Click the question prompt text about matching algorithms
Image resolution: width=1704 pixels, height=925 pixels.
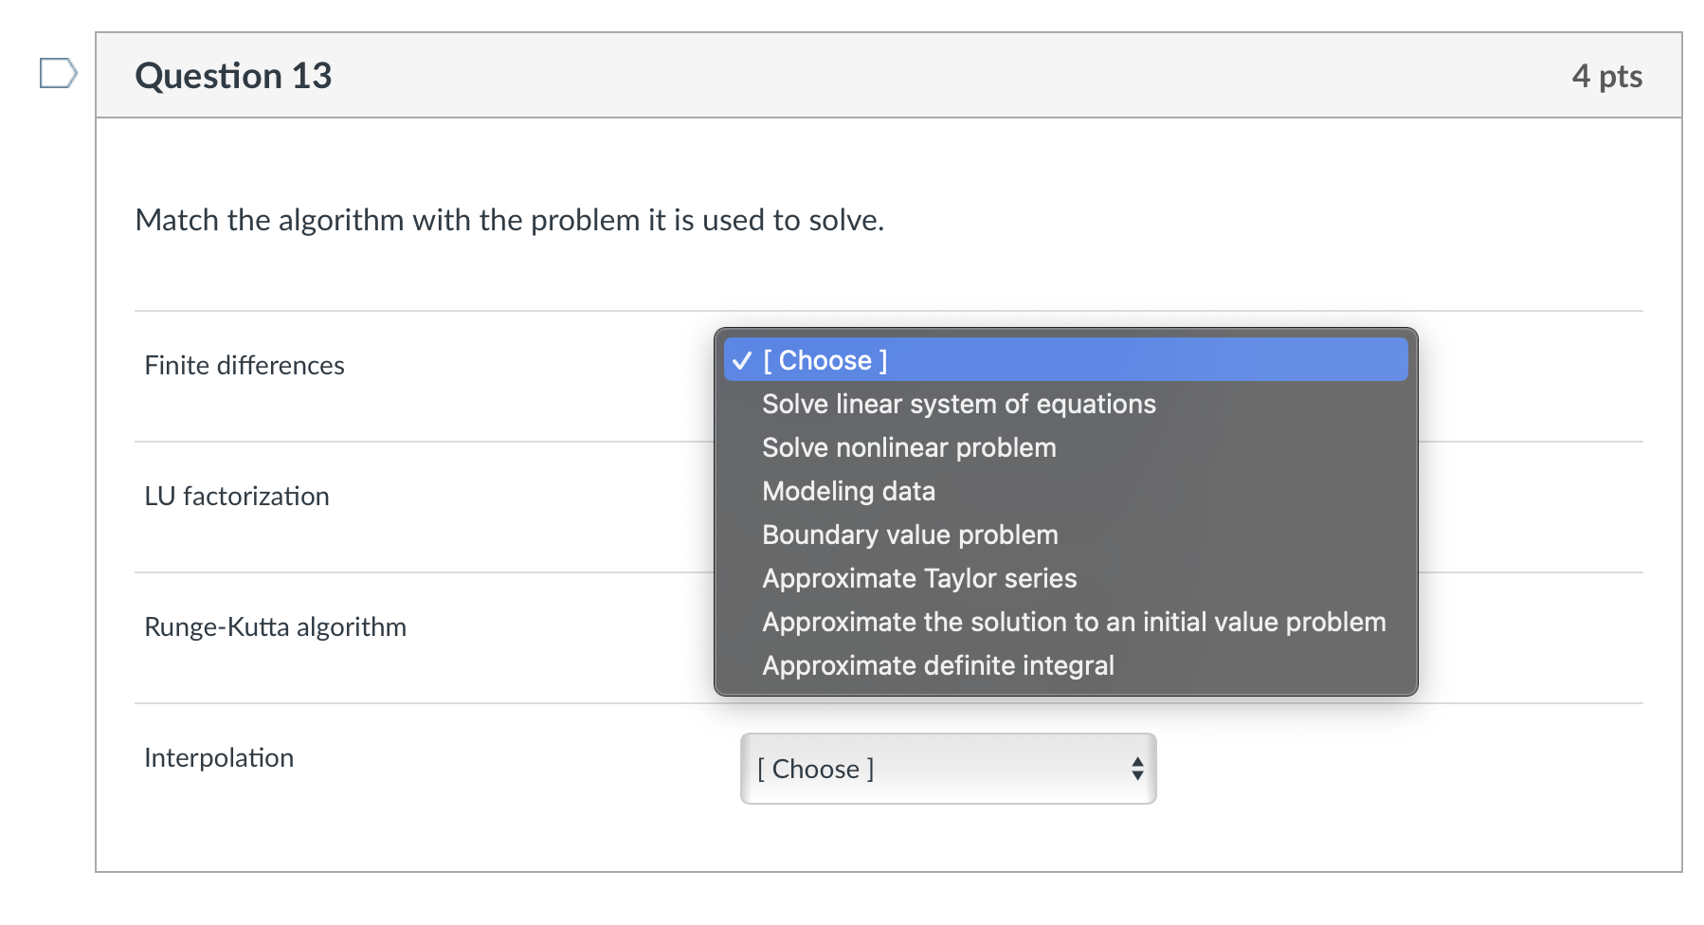click(510, 220)
